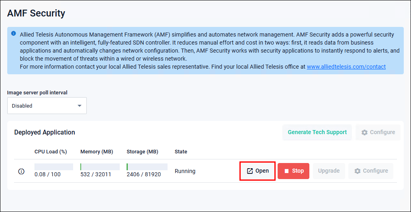
Task: Click the external-link icon on Open button
Action: [250, 171]
